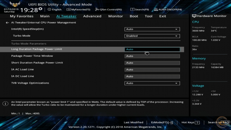Click the +5V reading 5.000 V
The height and width of the screenshot is (130, 231).
[x=215, y=95]
